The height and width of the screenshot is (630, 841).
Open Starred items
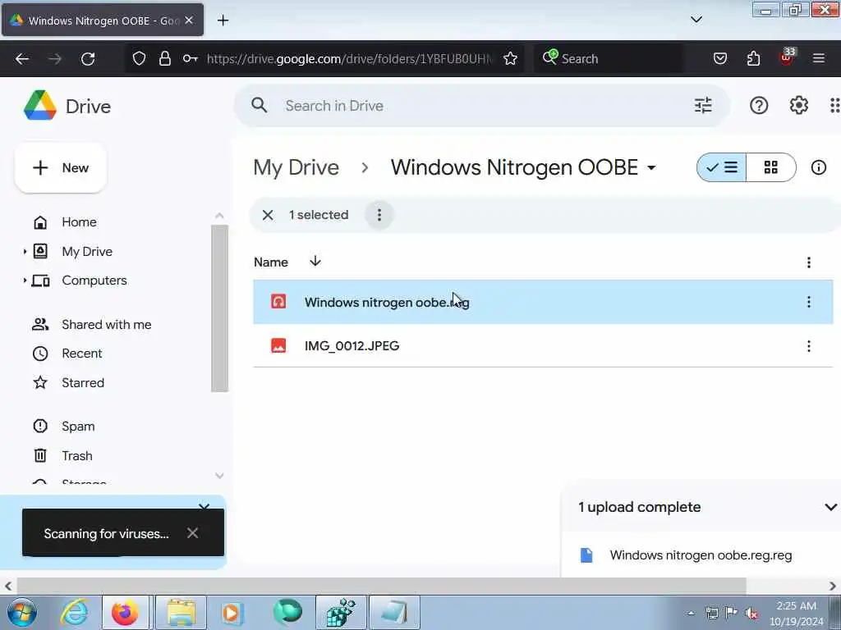[x=83, y=383]
